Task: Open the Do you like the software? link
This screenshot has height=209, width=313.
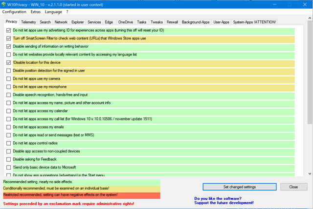Action: (218, 198)
